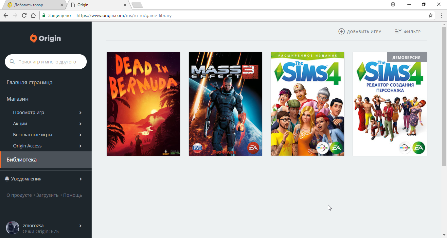Expand zmorozsa account menu chevron
This screenshot has width=447, height=238.
[80, 226]
